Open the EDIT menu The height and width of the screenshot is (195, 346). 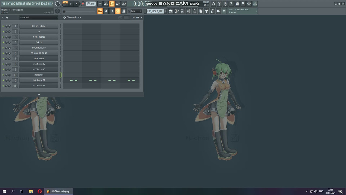click(x=8, y=4)
